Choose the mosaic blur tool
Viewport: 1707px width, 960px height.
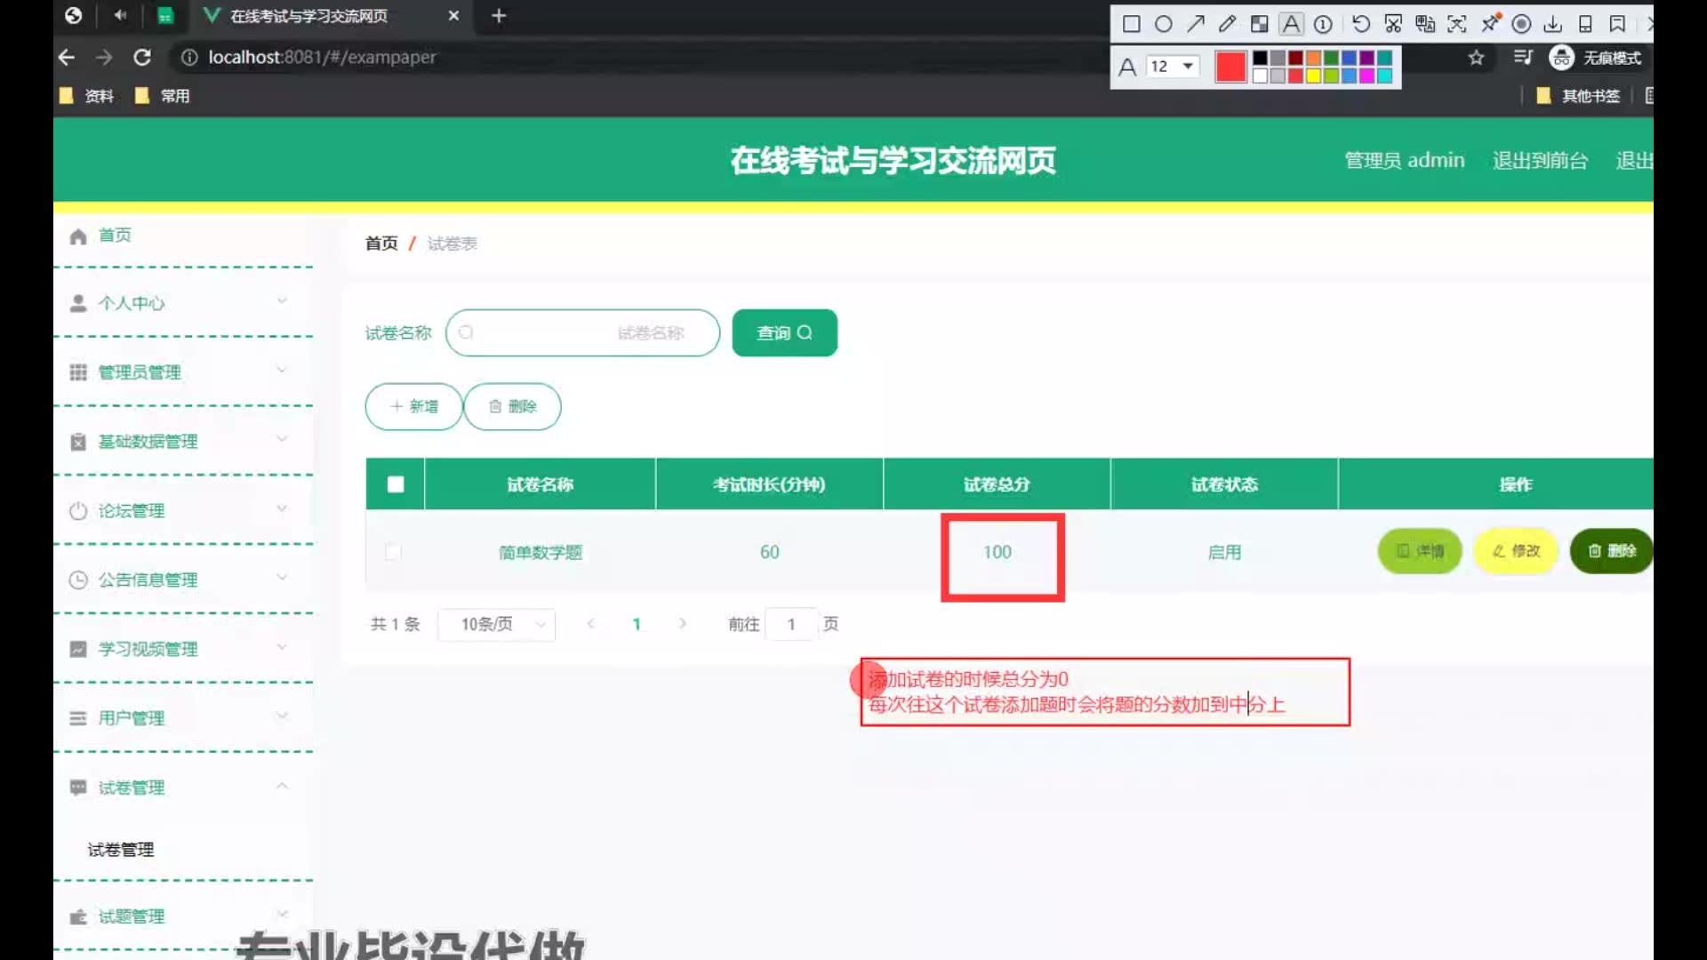[1259, 24]
